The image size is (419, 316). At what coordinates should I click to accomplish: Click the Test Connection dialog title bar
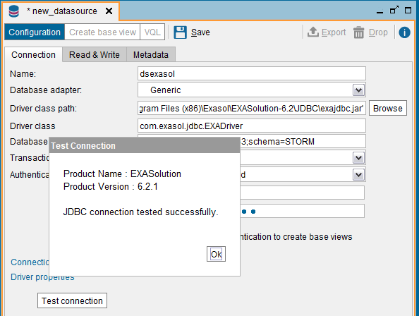pyautogui.click(x=145, y=145)
